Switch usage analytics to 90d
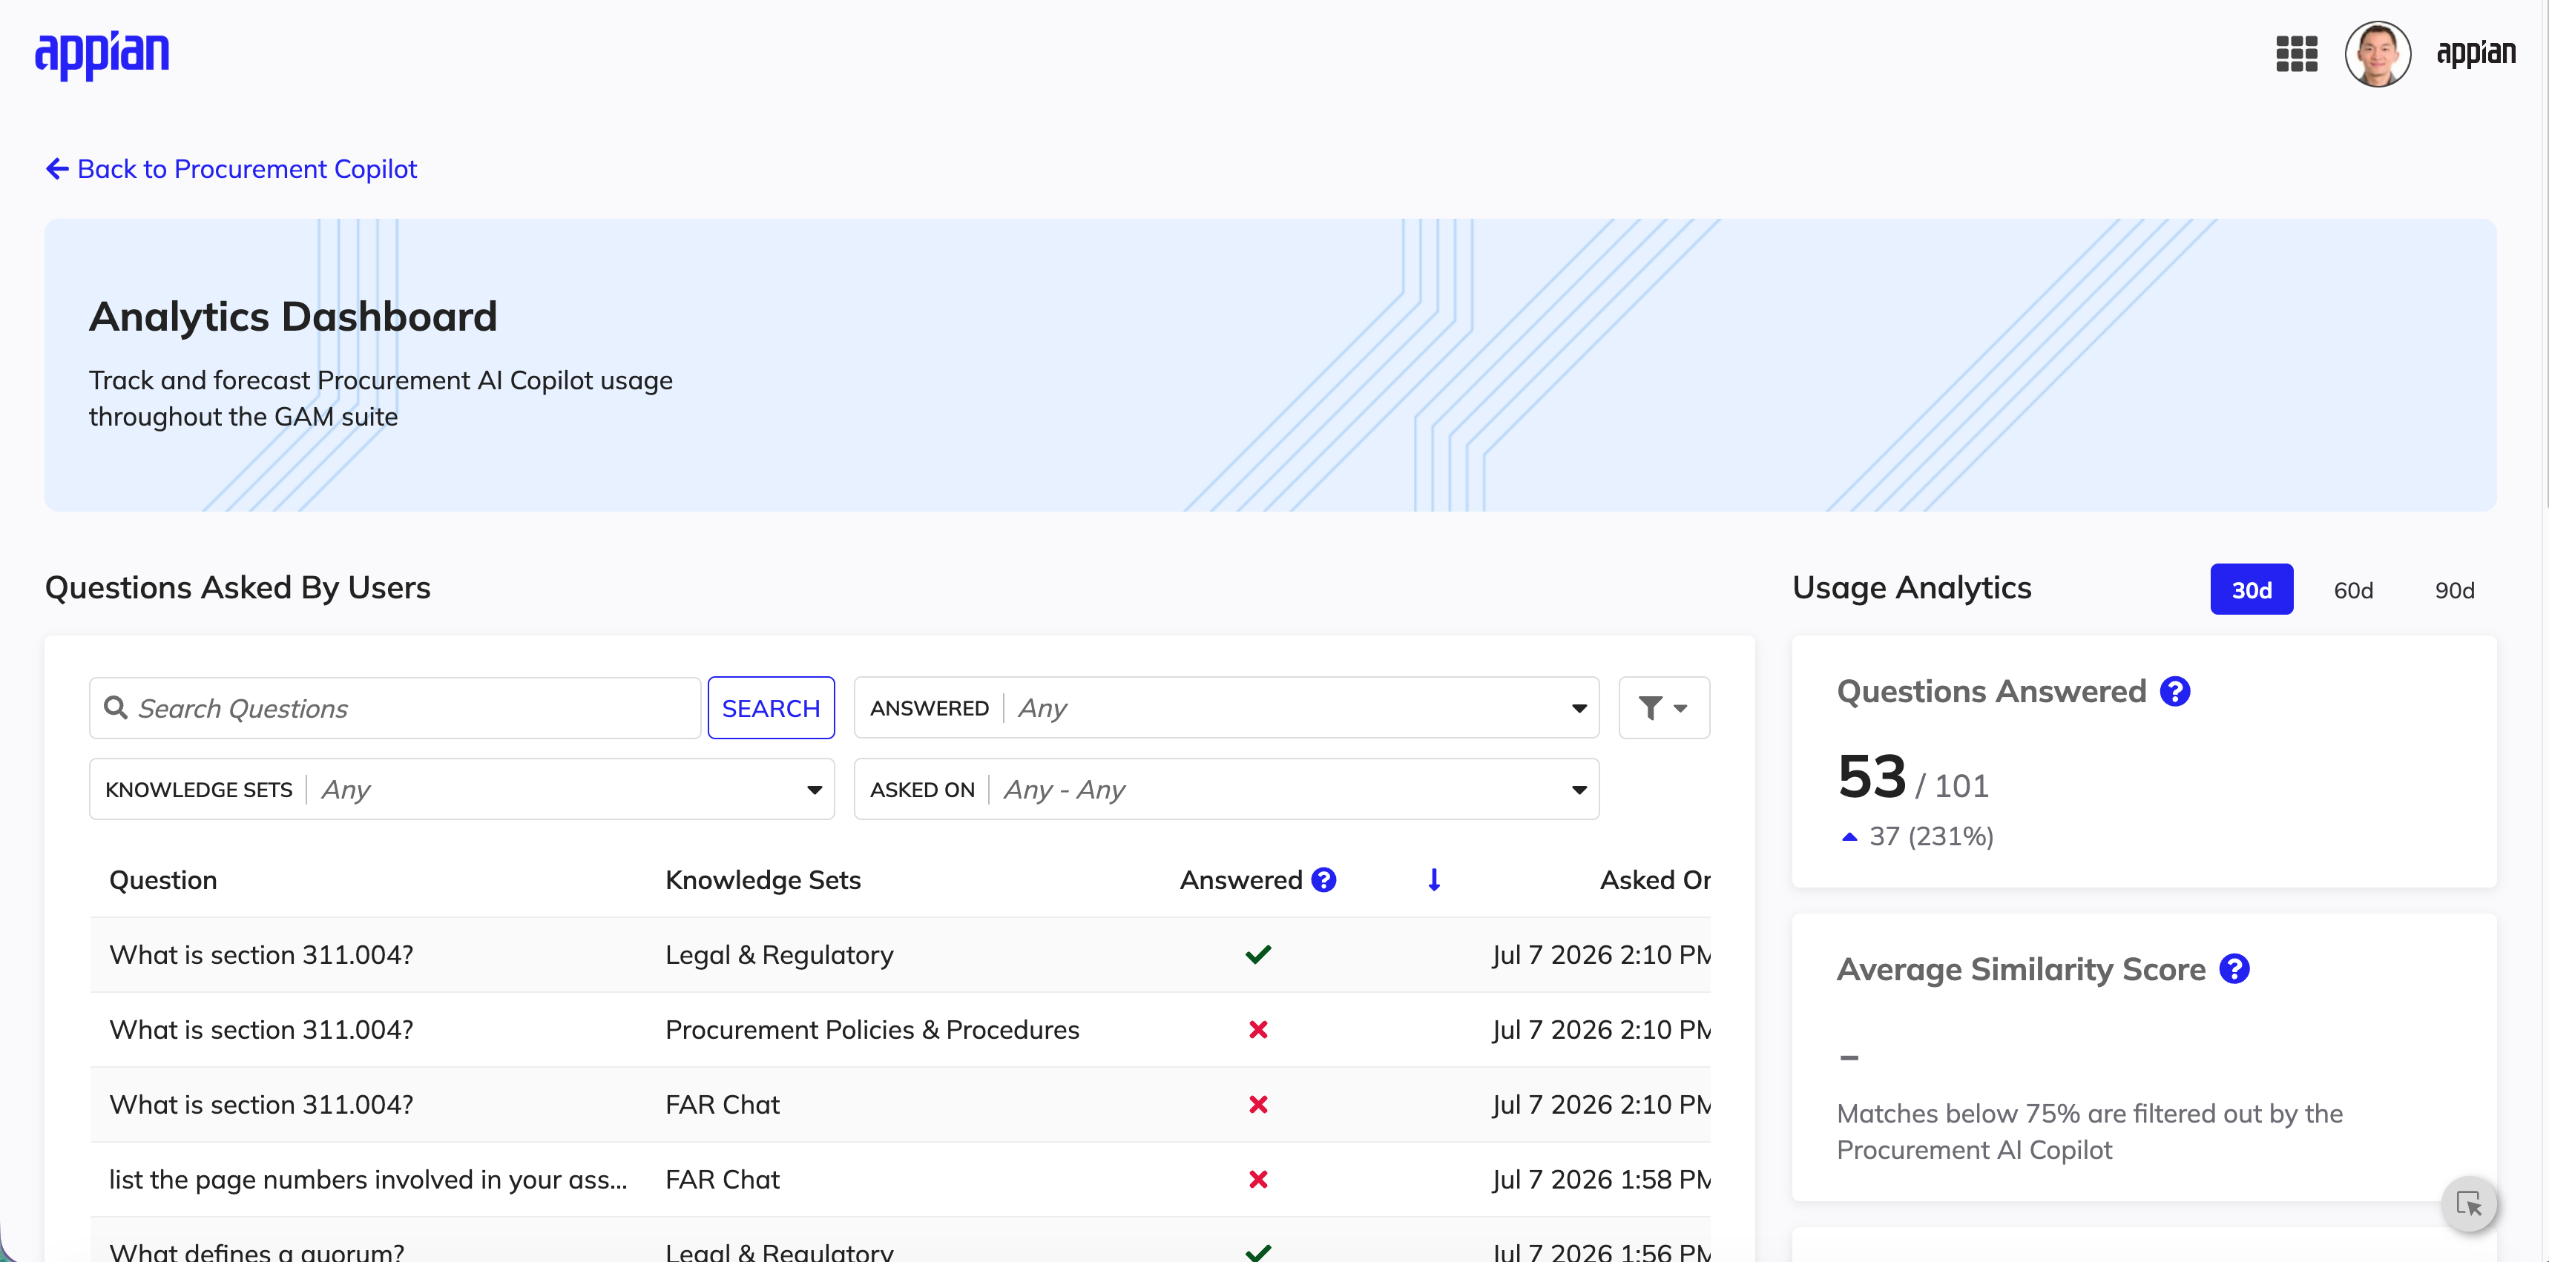Screen dimensions: 2549x1262 [x=2454, y=589]
